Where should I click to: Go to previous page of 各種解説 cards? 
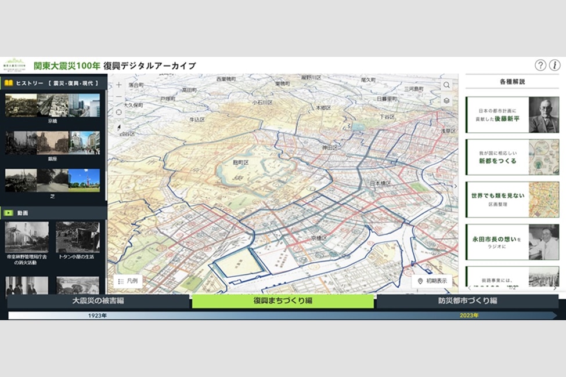[x=470, y=288]
